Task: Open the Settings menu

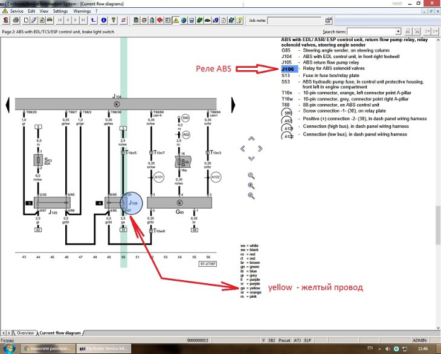Action: 60,11
